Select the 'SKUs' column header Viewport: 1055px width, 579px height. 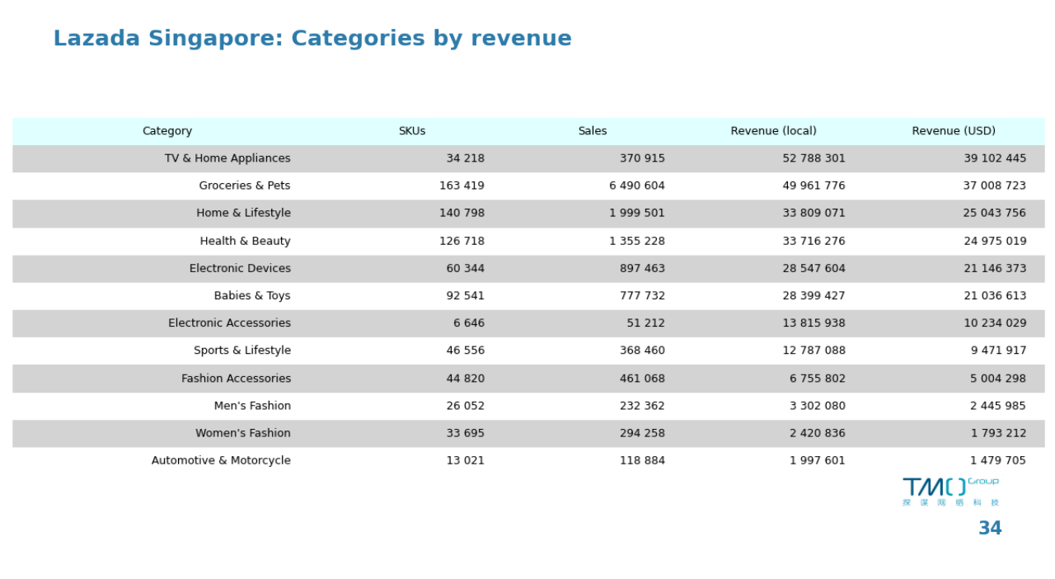(412, 131)
